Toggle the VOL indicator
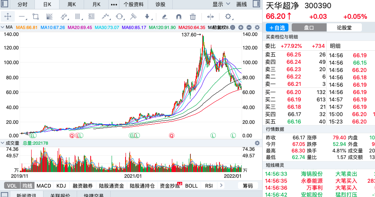Screen dimensions: 375x197 click(x=12, y=186)
